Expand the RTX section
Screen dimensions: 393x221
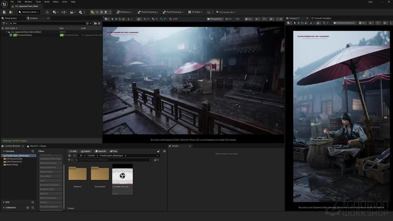pos(4,202)
